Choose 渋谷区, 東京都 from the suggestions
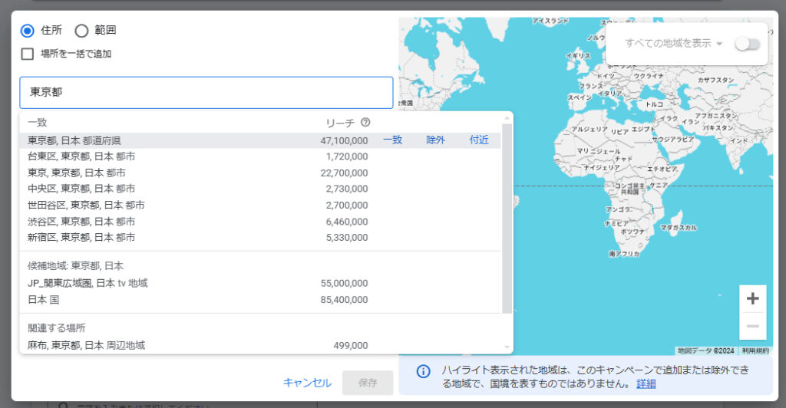Image resolution: width=786 pixels, height=408 pixels. [x=81, y=222]
